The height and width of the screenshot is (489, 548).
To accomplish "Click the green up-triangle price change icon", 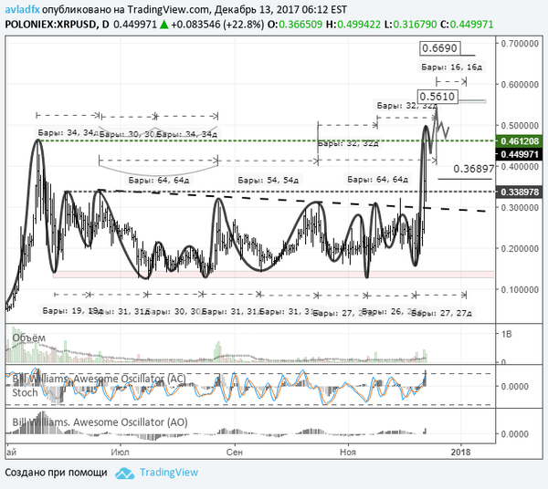I will pyautogui.click(x=163, y=25).
